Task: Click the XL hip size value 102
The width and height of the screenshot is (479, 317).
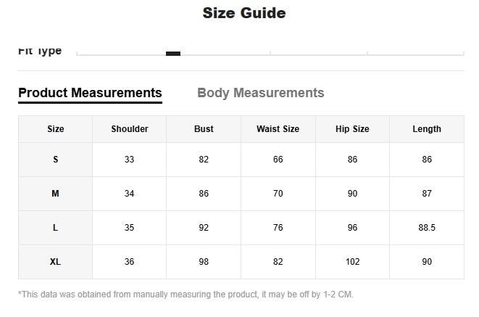Action: (x=352, y=262)
